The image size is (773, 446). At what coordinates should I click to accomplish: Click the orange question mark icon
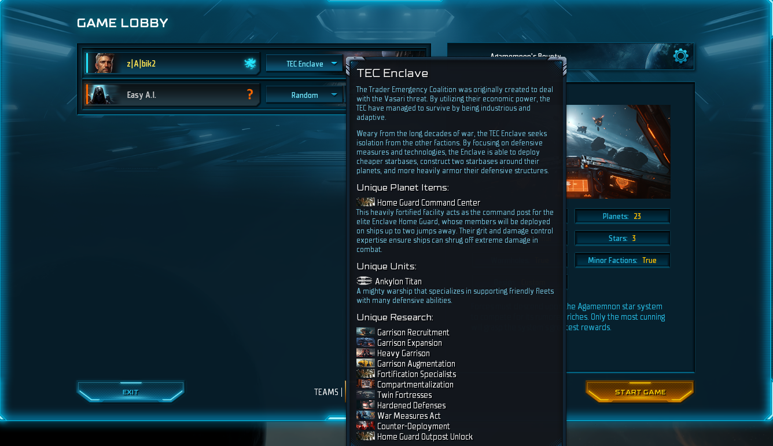pyautogui.click(x=250, y=94)
